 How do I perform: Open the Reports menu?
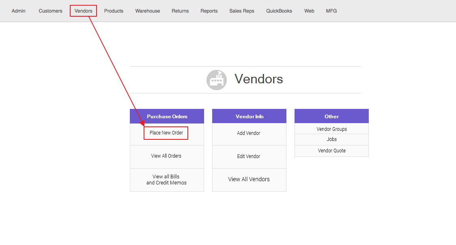click(x=209, y=11)
